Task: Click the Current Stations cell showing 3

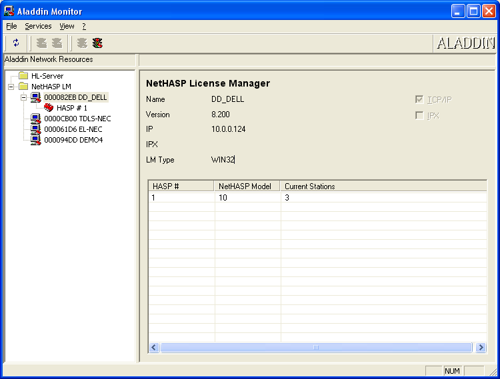Action: [x=384, y=198]
